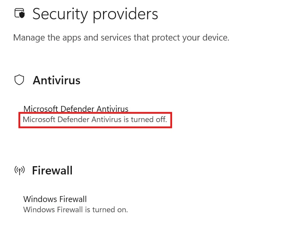Click the red highlight border around the Defender status
Image resolution: width=281 pixels, height=241 pixels.
[95, 113]
